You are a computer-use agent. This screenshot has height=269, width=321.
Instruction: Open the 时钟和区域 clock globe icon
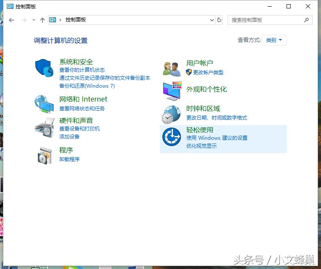click(x=171, y=115)
